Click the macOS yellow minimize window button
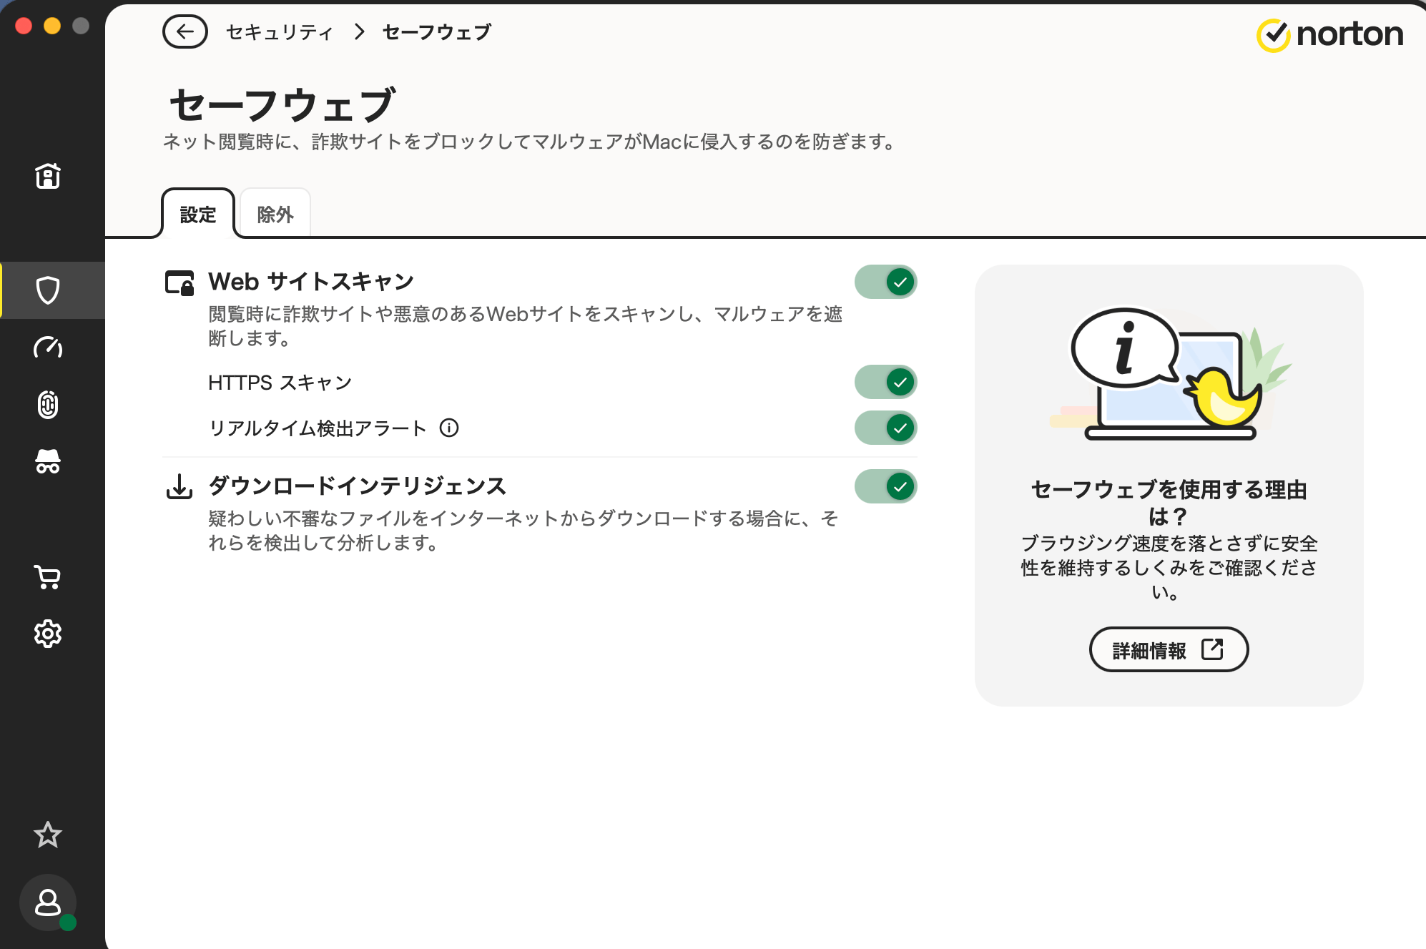The height and width of the screenshot is (949, 1426). click(52, 26)
